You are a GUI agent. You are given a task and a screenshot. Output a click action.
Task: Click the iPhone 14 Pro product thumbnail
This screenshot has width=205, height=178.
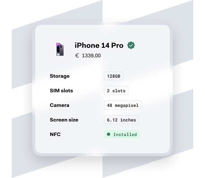pos(60,49)
